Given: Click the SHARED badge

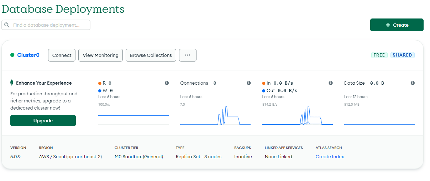Looking at the screenshot, I should [403, 55].
